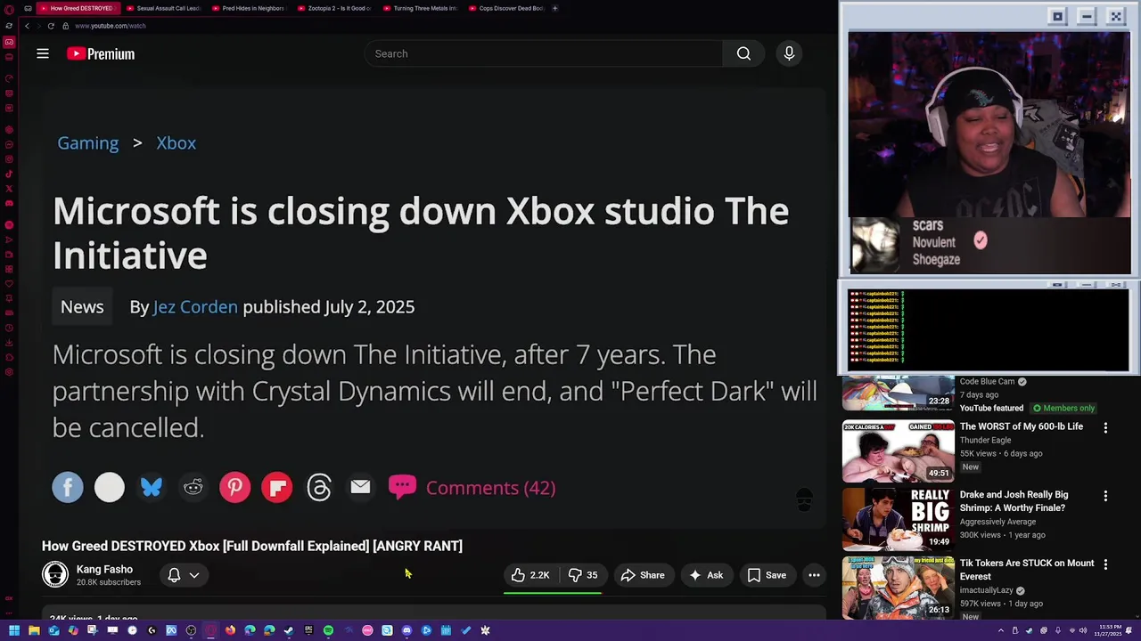1141x641 pixels.
Task: Click the taskbar clock and date
Action: pyautogui.click(x=1110, y=630)
